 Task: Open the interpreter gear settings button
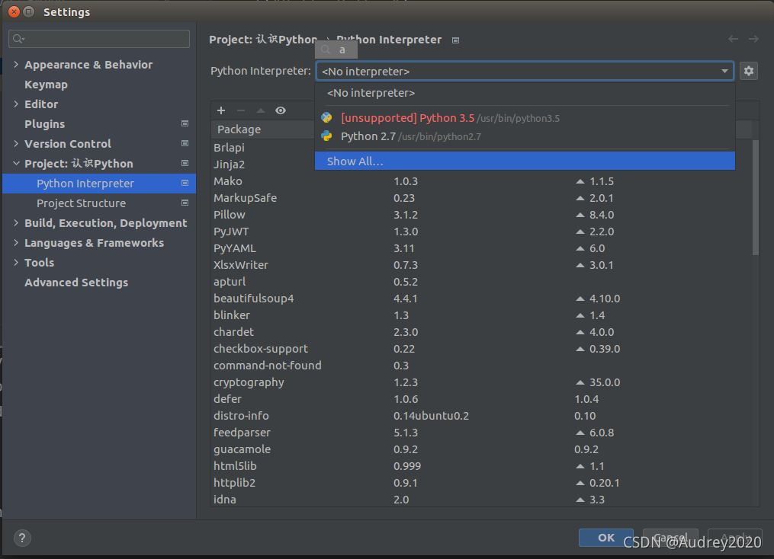749,71
